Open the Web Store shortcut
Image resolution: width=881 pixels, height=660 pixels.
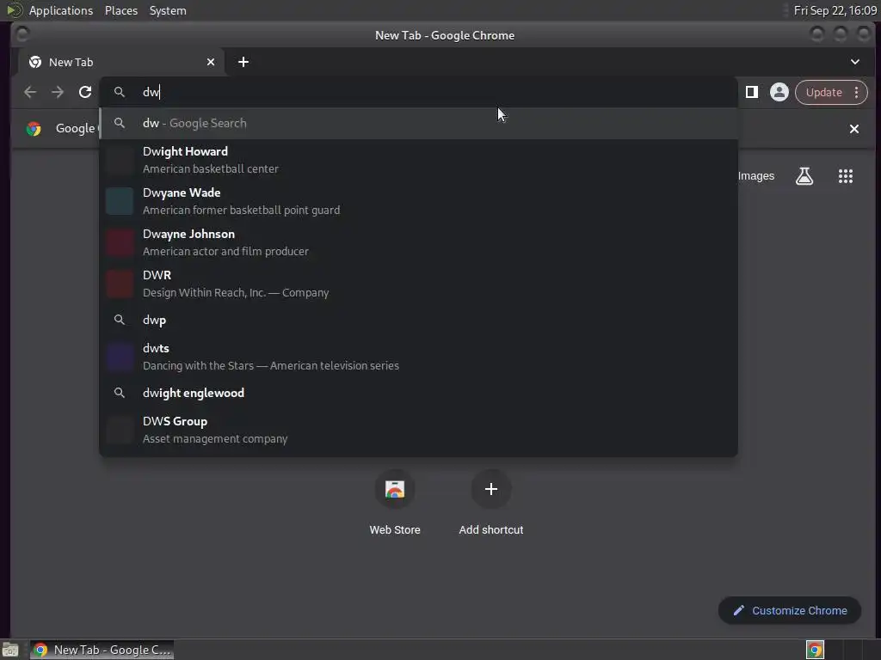395,502
